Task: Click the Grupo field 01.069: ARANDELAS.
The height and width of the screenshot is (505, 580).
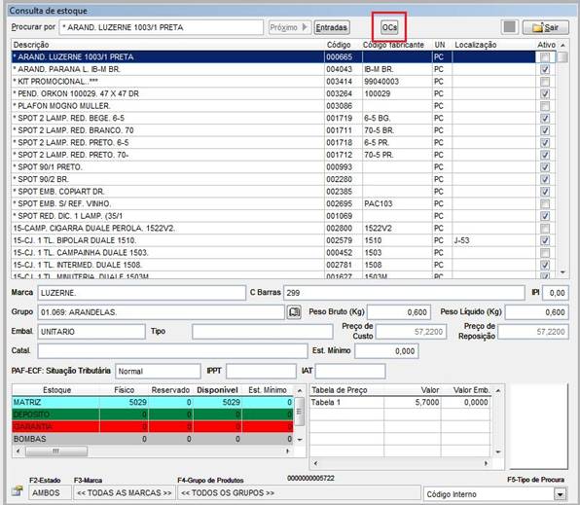Action: (x=161, y=312)
